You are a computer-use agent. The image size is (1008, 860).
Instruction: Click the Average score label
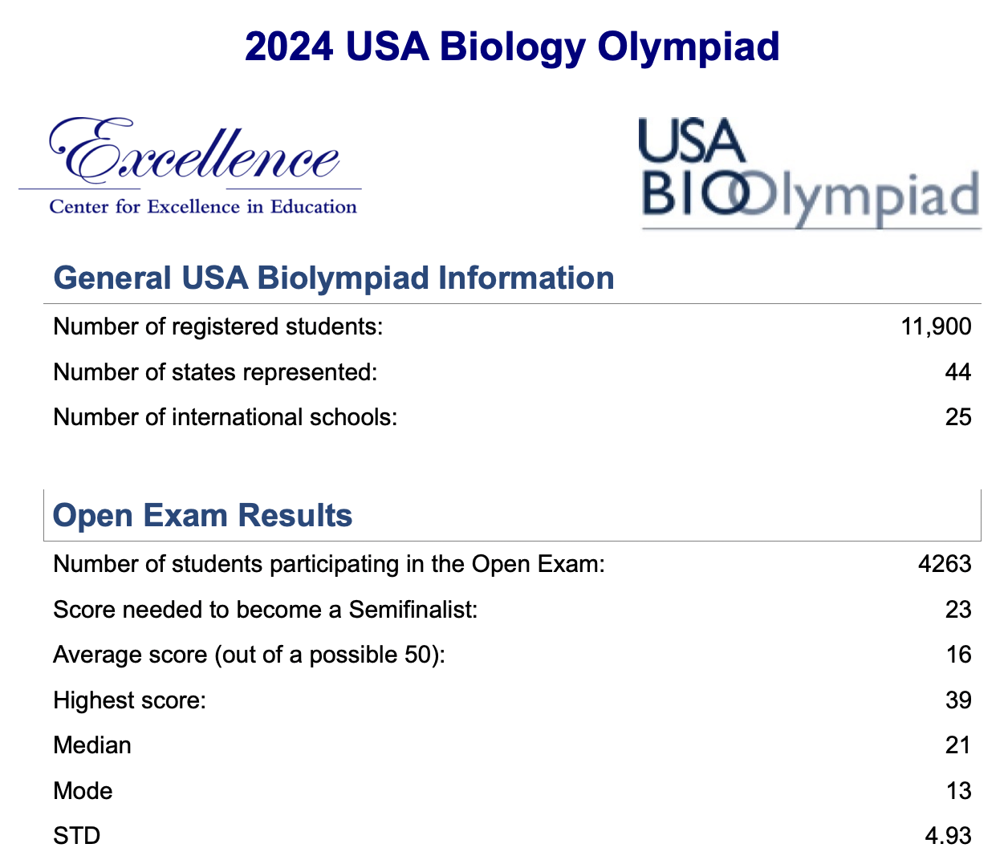click(250, 655)
